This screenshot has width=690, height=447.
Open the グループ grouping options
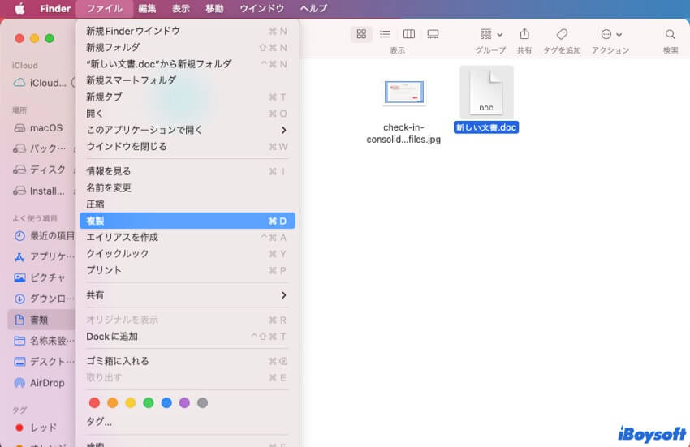tap(490, 34)
